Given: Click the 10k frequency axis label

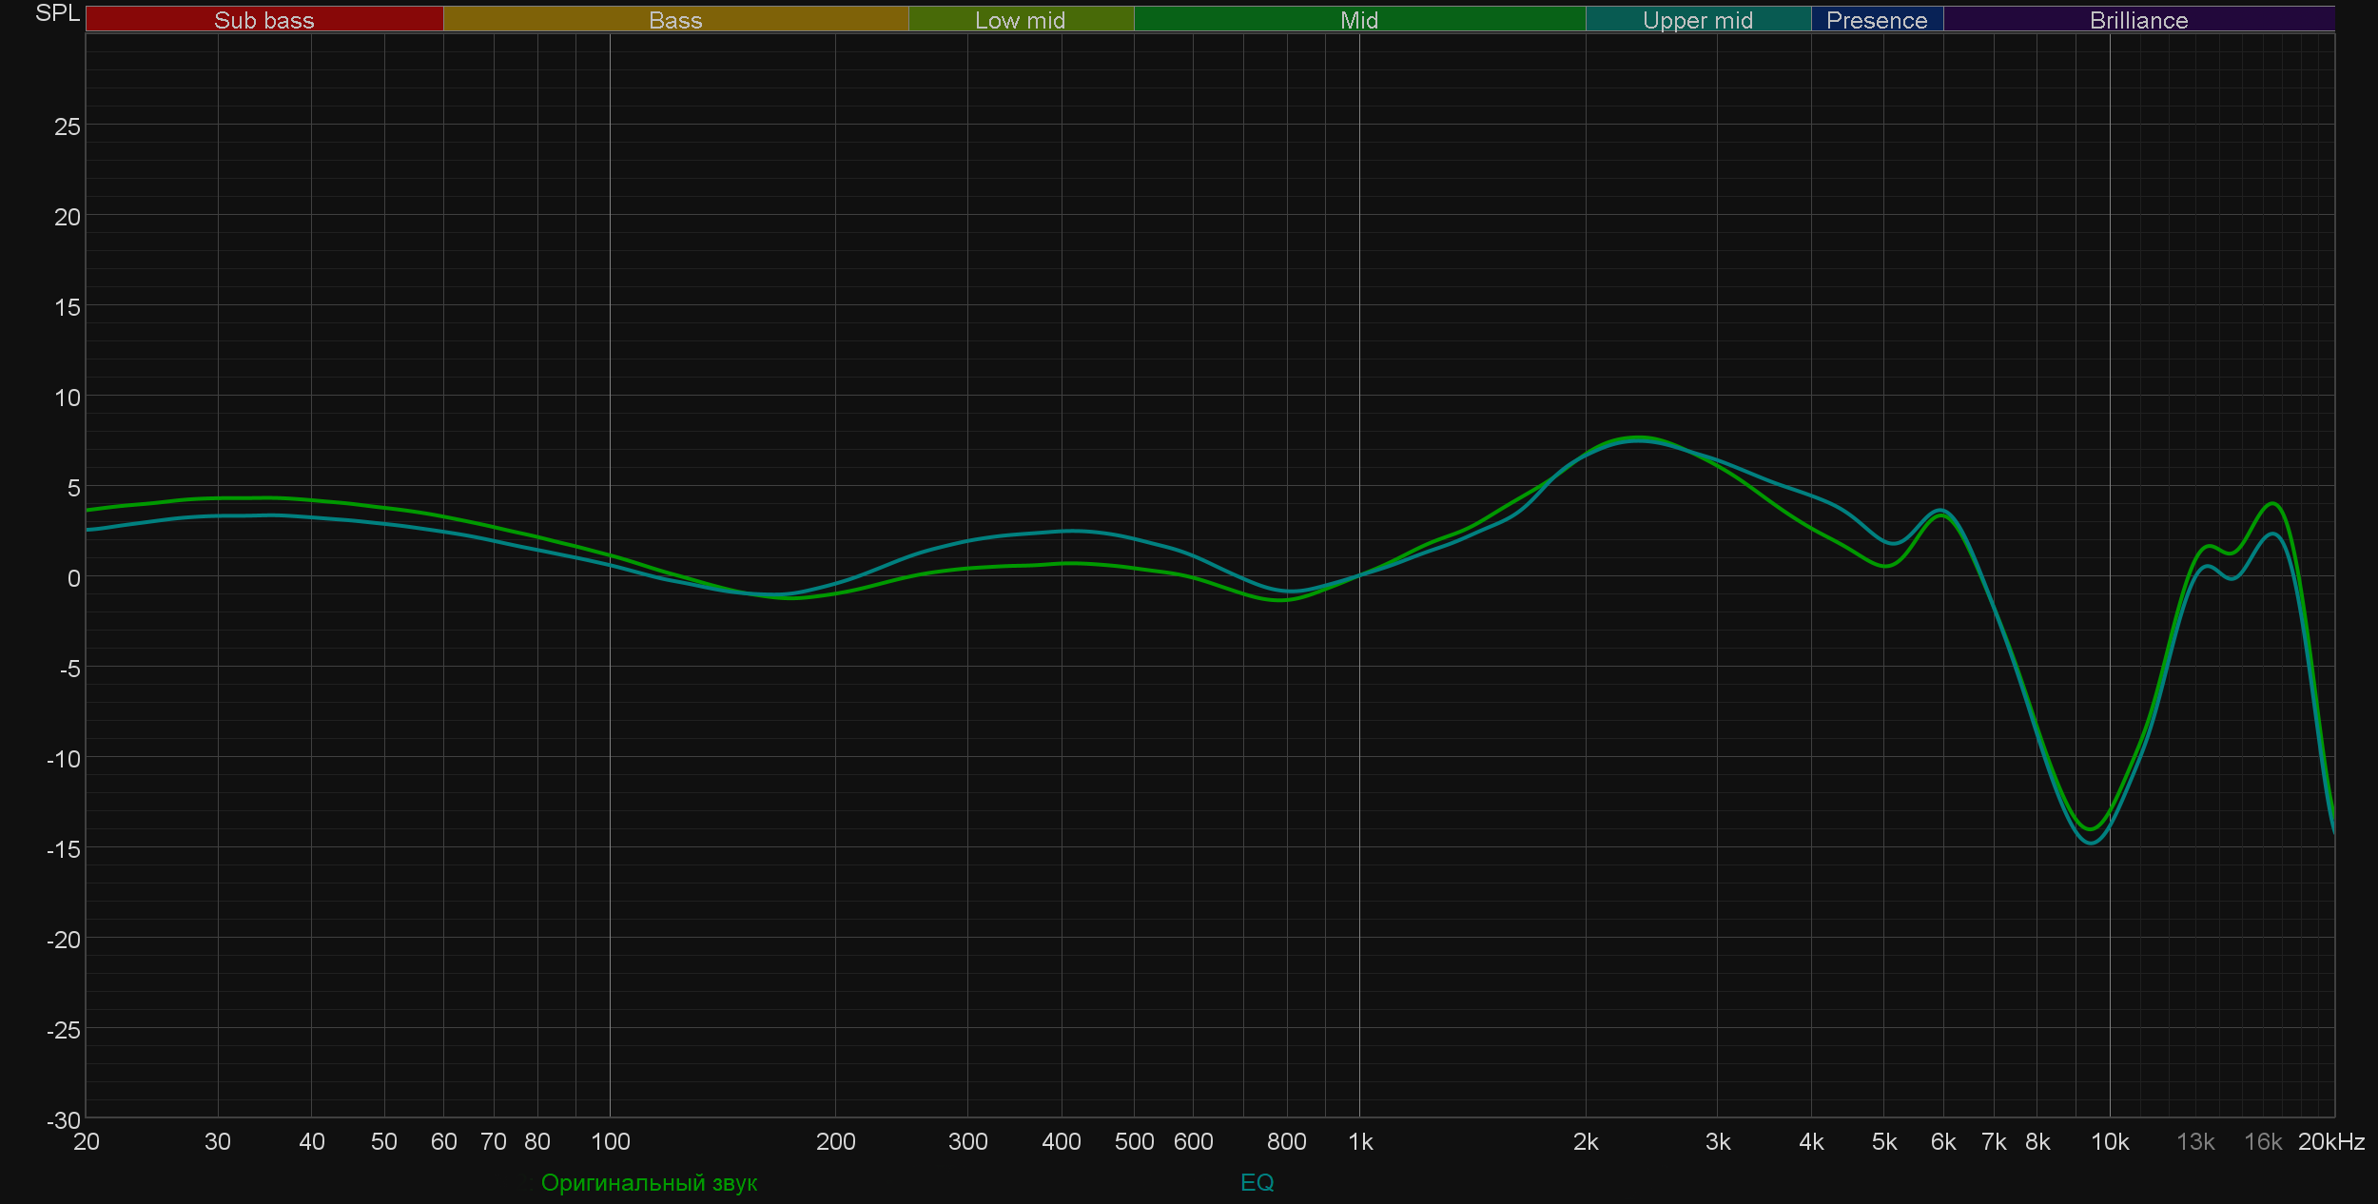Looking at the screenshot, I should 2110,1141.
